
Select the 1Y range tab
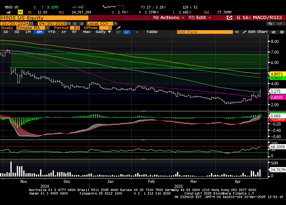64,32
